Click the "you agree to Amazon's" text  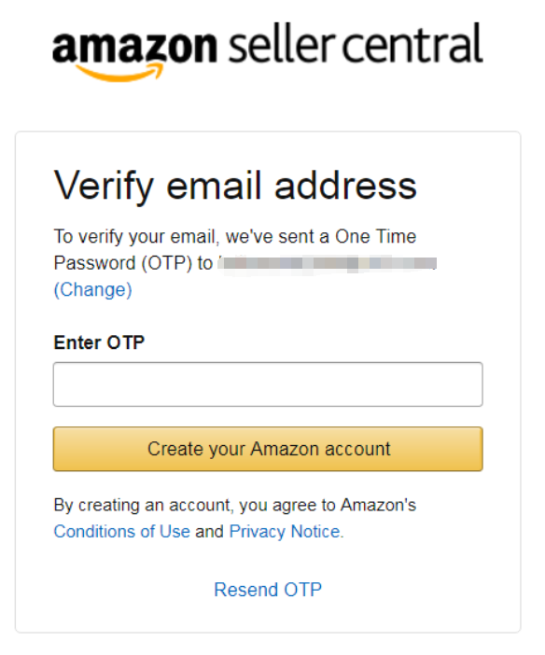coord(328,506)
